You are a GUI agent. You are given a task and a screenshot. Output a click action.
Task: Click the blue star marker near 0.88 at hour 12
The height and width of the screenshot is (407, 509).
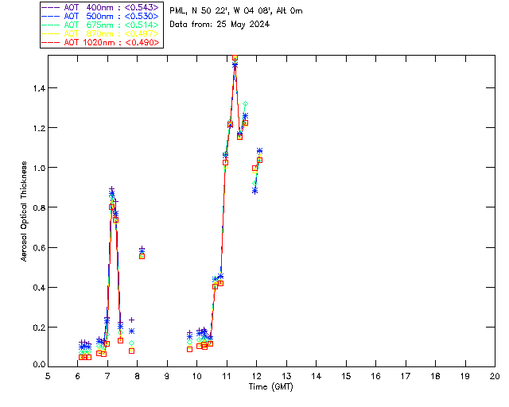(254, 191)
